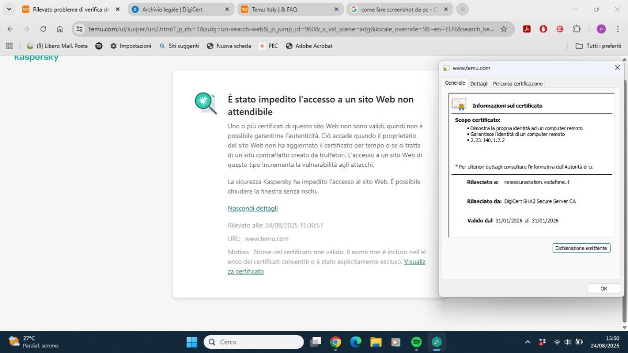Click the red notification tray icon
This screenshot has width=628, height=353.
pos(542,342)
